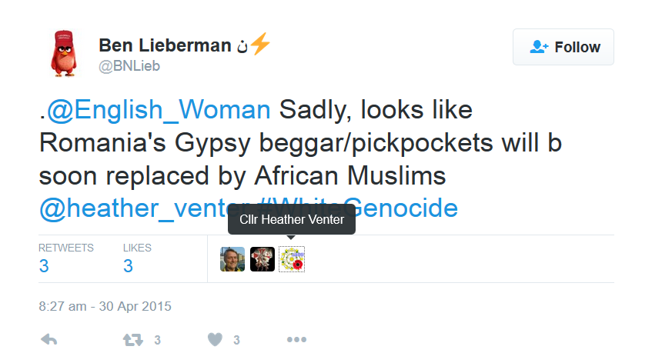
Task: Click the second liker's dark avatar
Action: (x=262, y=259)
